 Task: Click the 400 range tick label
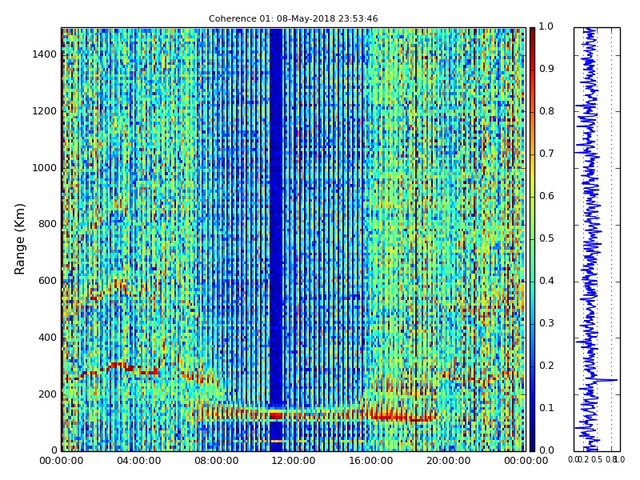pos(47,338)
